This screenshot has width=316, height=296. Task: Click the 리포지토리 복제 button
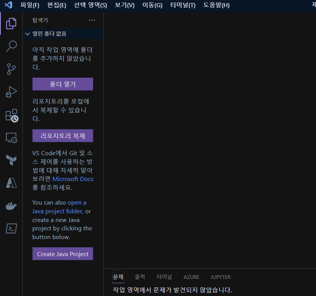(x=63, y=136)
